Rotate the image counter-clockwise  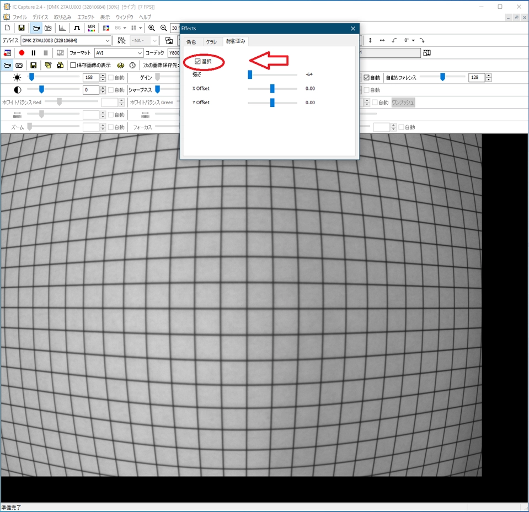[x=394, y=40]
